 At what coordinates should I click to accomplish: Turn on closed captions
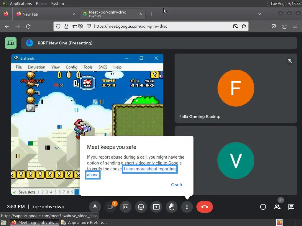tap(126, 207)
